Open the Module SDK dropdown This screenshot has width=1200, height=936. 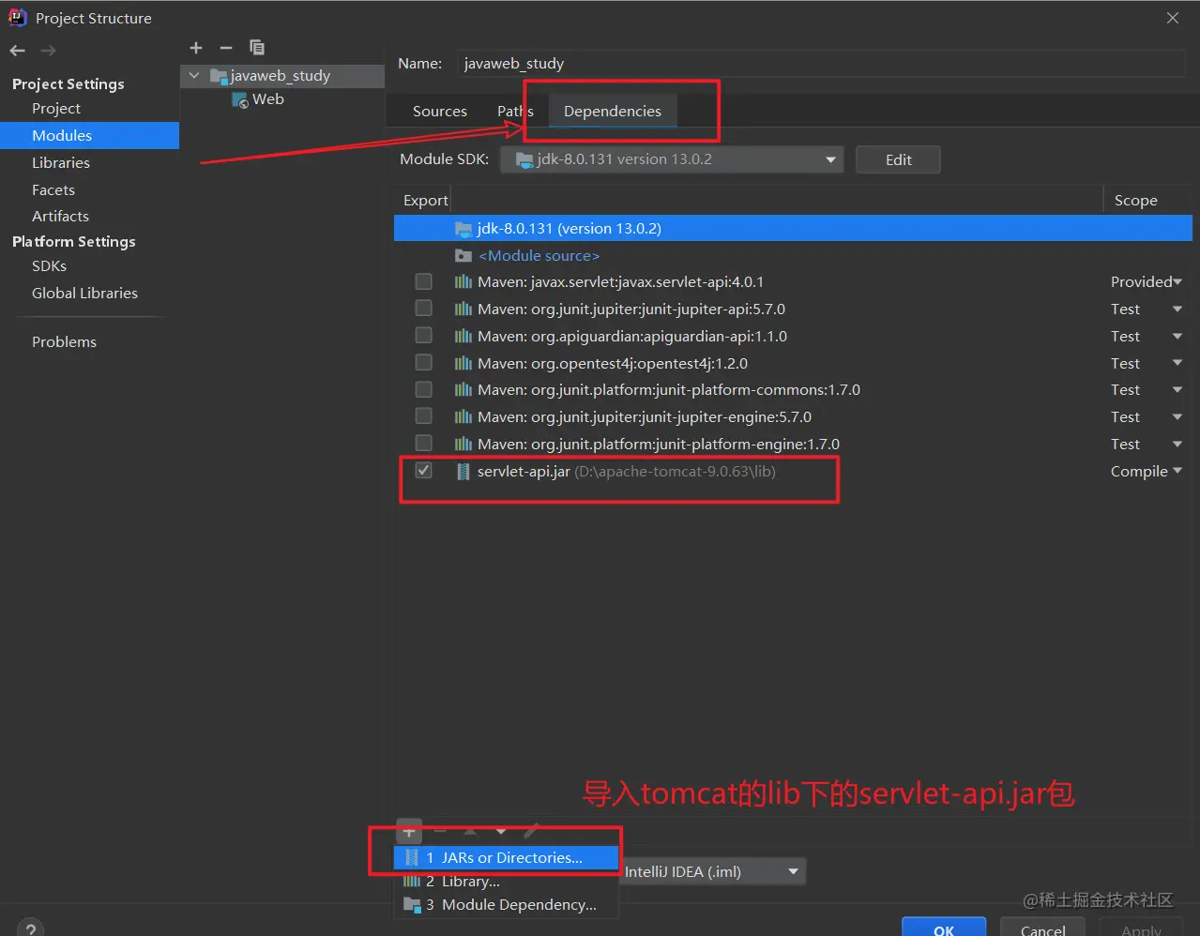tap(672, 159)
